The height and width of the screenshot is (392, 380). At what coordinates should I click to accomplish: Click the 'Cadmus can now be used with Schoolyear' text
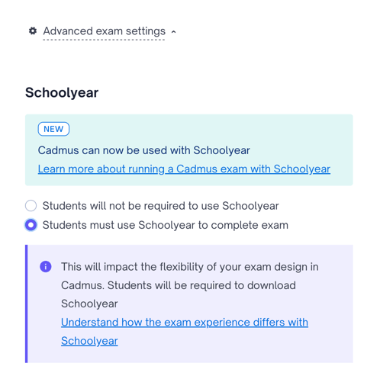(143, 150)
